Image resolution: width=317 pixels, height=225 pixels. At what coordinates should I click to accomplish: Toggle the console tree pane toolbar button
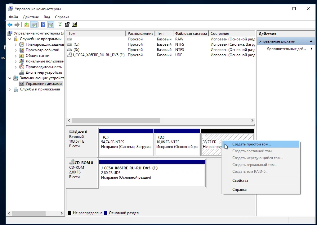coord(34,25)
